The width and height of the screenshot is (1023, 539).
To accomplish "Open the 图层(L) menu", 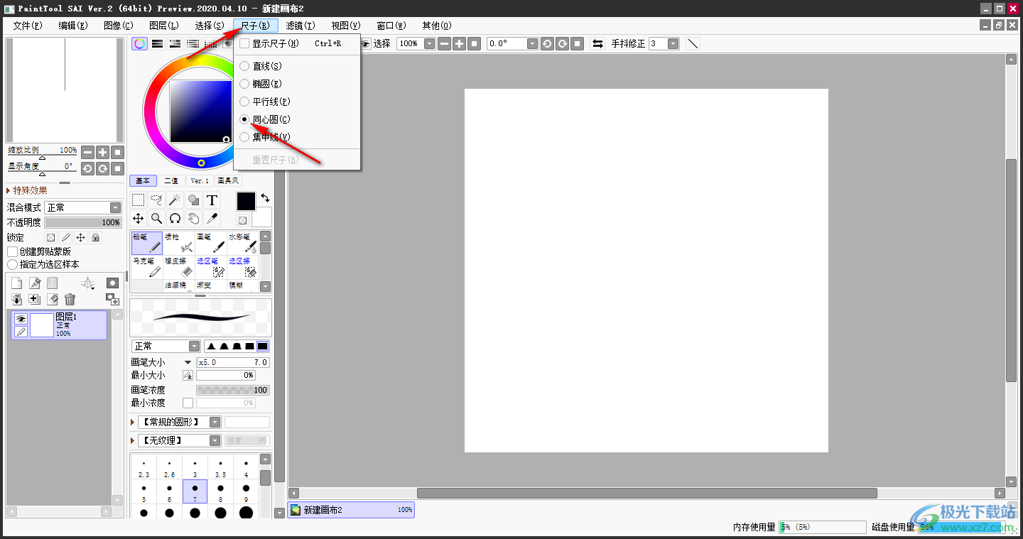I will [164, 26].
